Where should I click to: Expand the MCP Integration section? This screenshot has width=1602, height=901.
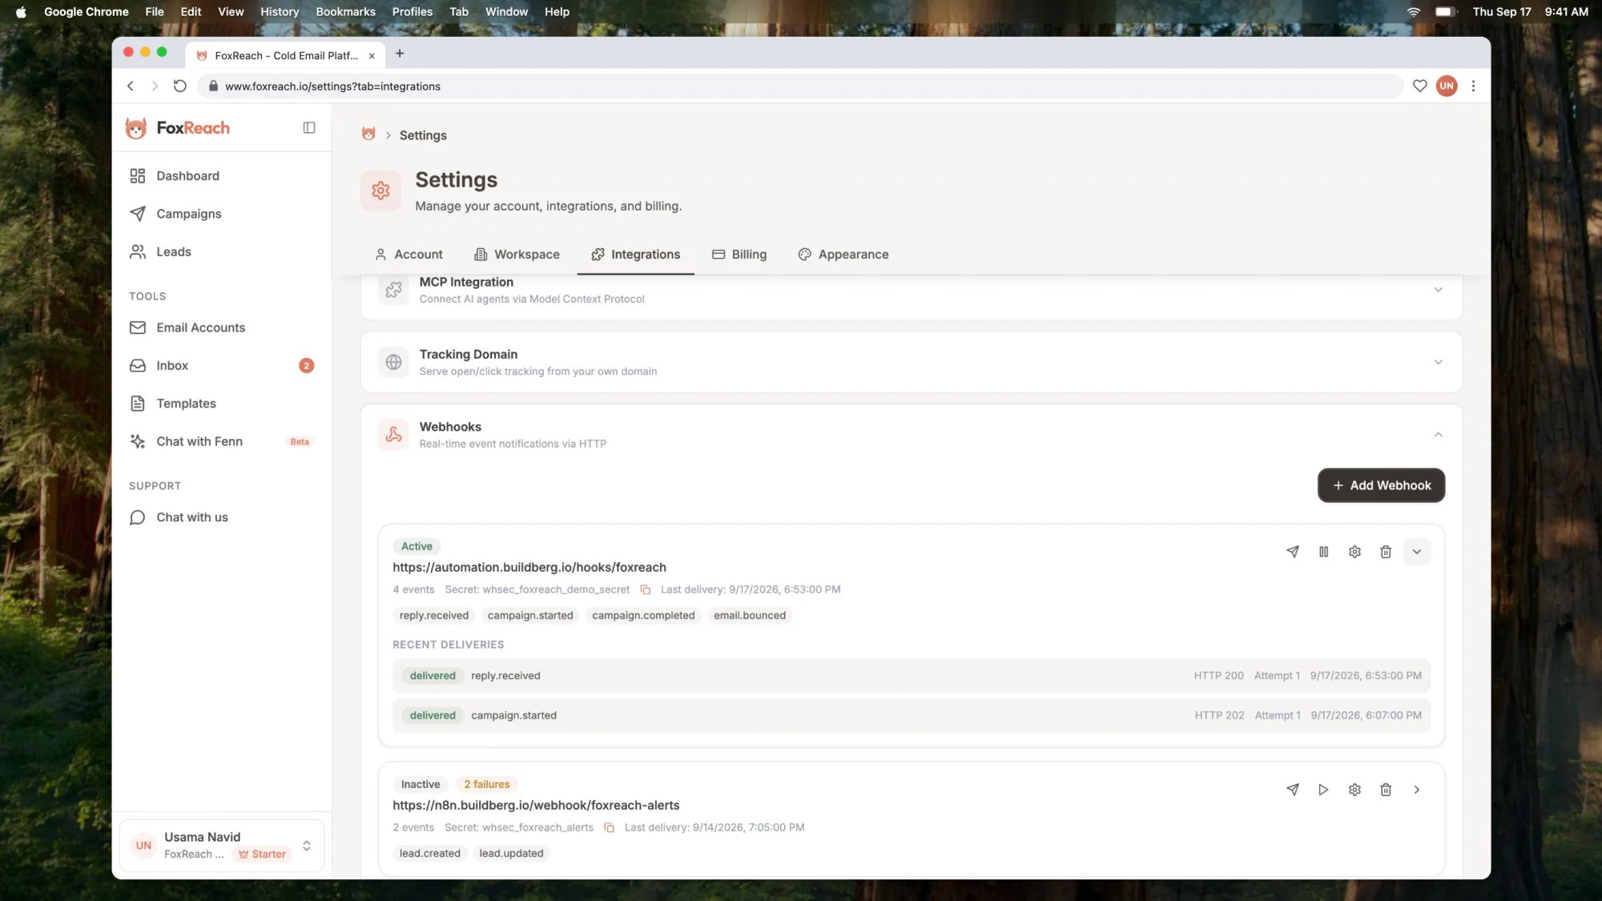pyautogui.click(x=1438, y=290)
